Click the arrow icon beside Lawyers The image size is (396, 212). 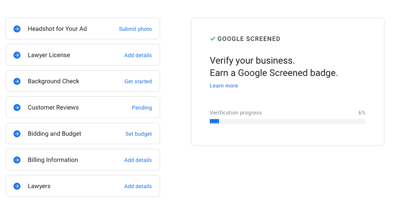point(17,186)
